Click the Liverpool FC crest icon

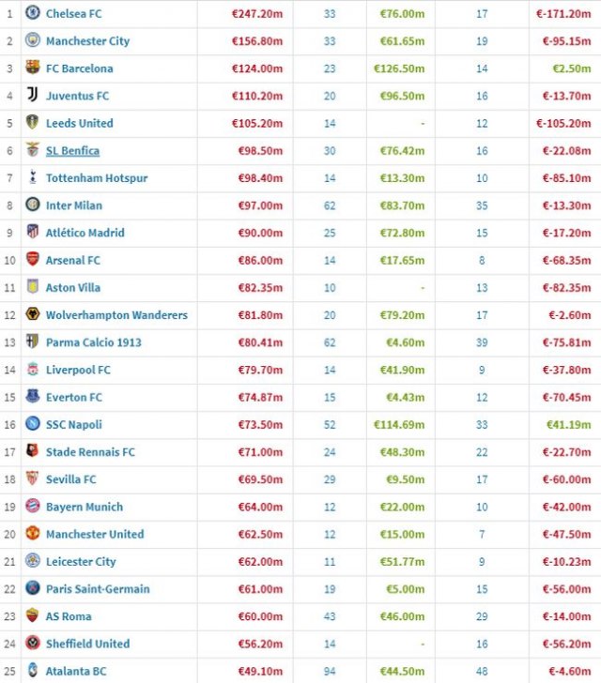[x=33, y=370]
